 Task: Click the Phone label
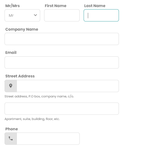click(12, 129)
